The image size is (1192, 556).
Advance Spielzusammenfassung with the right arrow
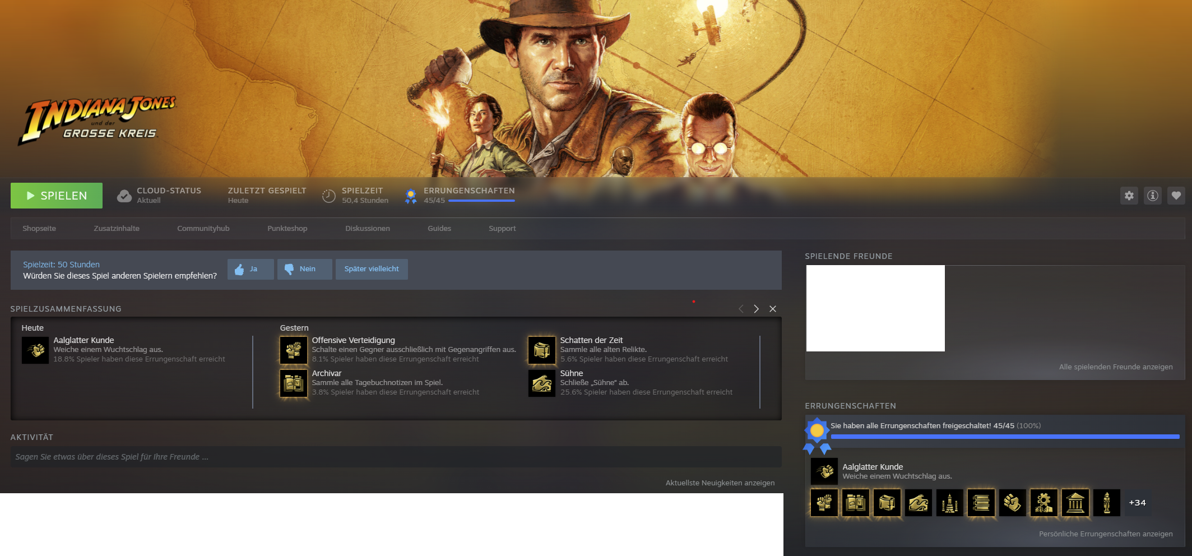[755, 309]
